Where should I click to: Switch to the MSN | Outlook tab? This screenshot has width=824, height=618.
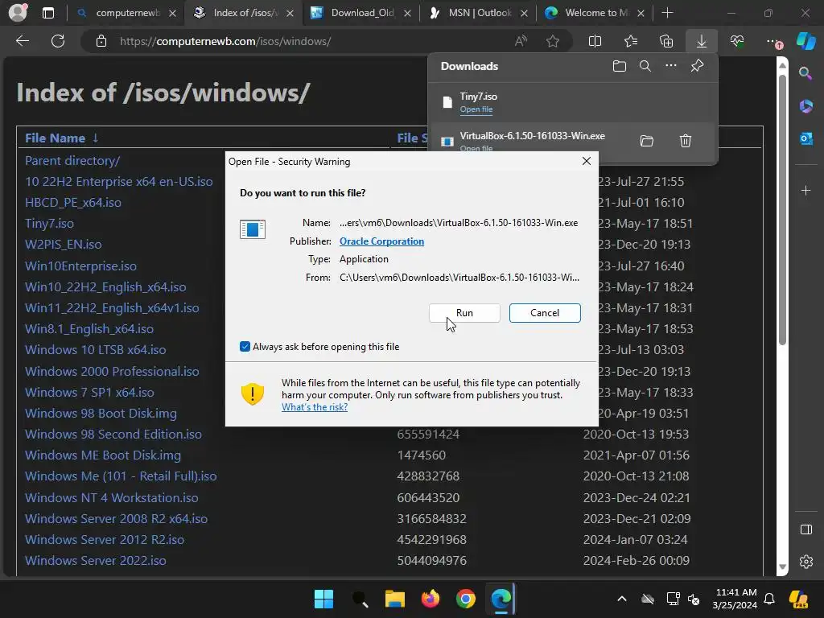pos(477,13)
